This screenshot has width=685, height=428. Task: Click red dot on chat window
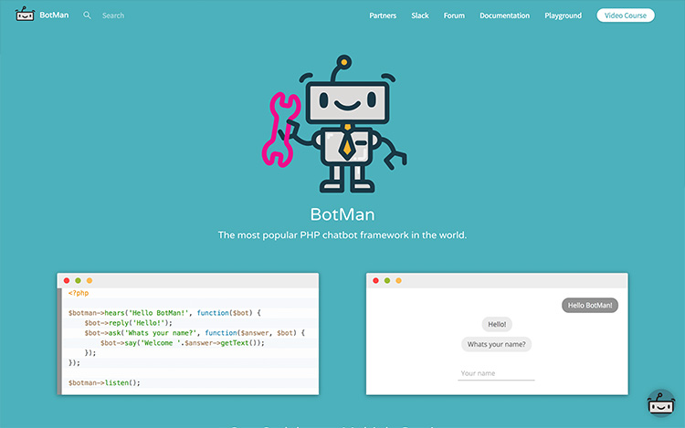pos(376,280)
